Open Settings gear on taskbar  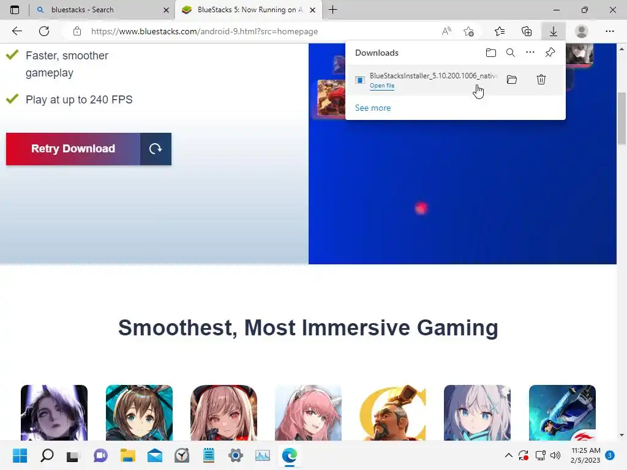pos(236,455)
